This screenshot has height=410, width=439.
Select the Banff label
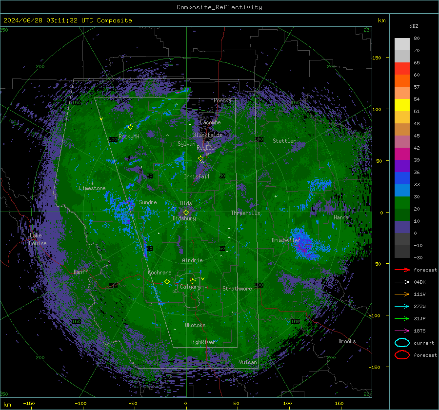(80, 272)
